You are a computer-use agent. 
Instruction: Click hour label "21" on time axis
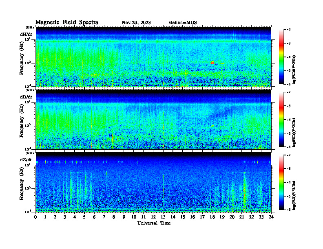point(241,217)
